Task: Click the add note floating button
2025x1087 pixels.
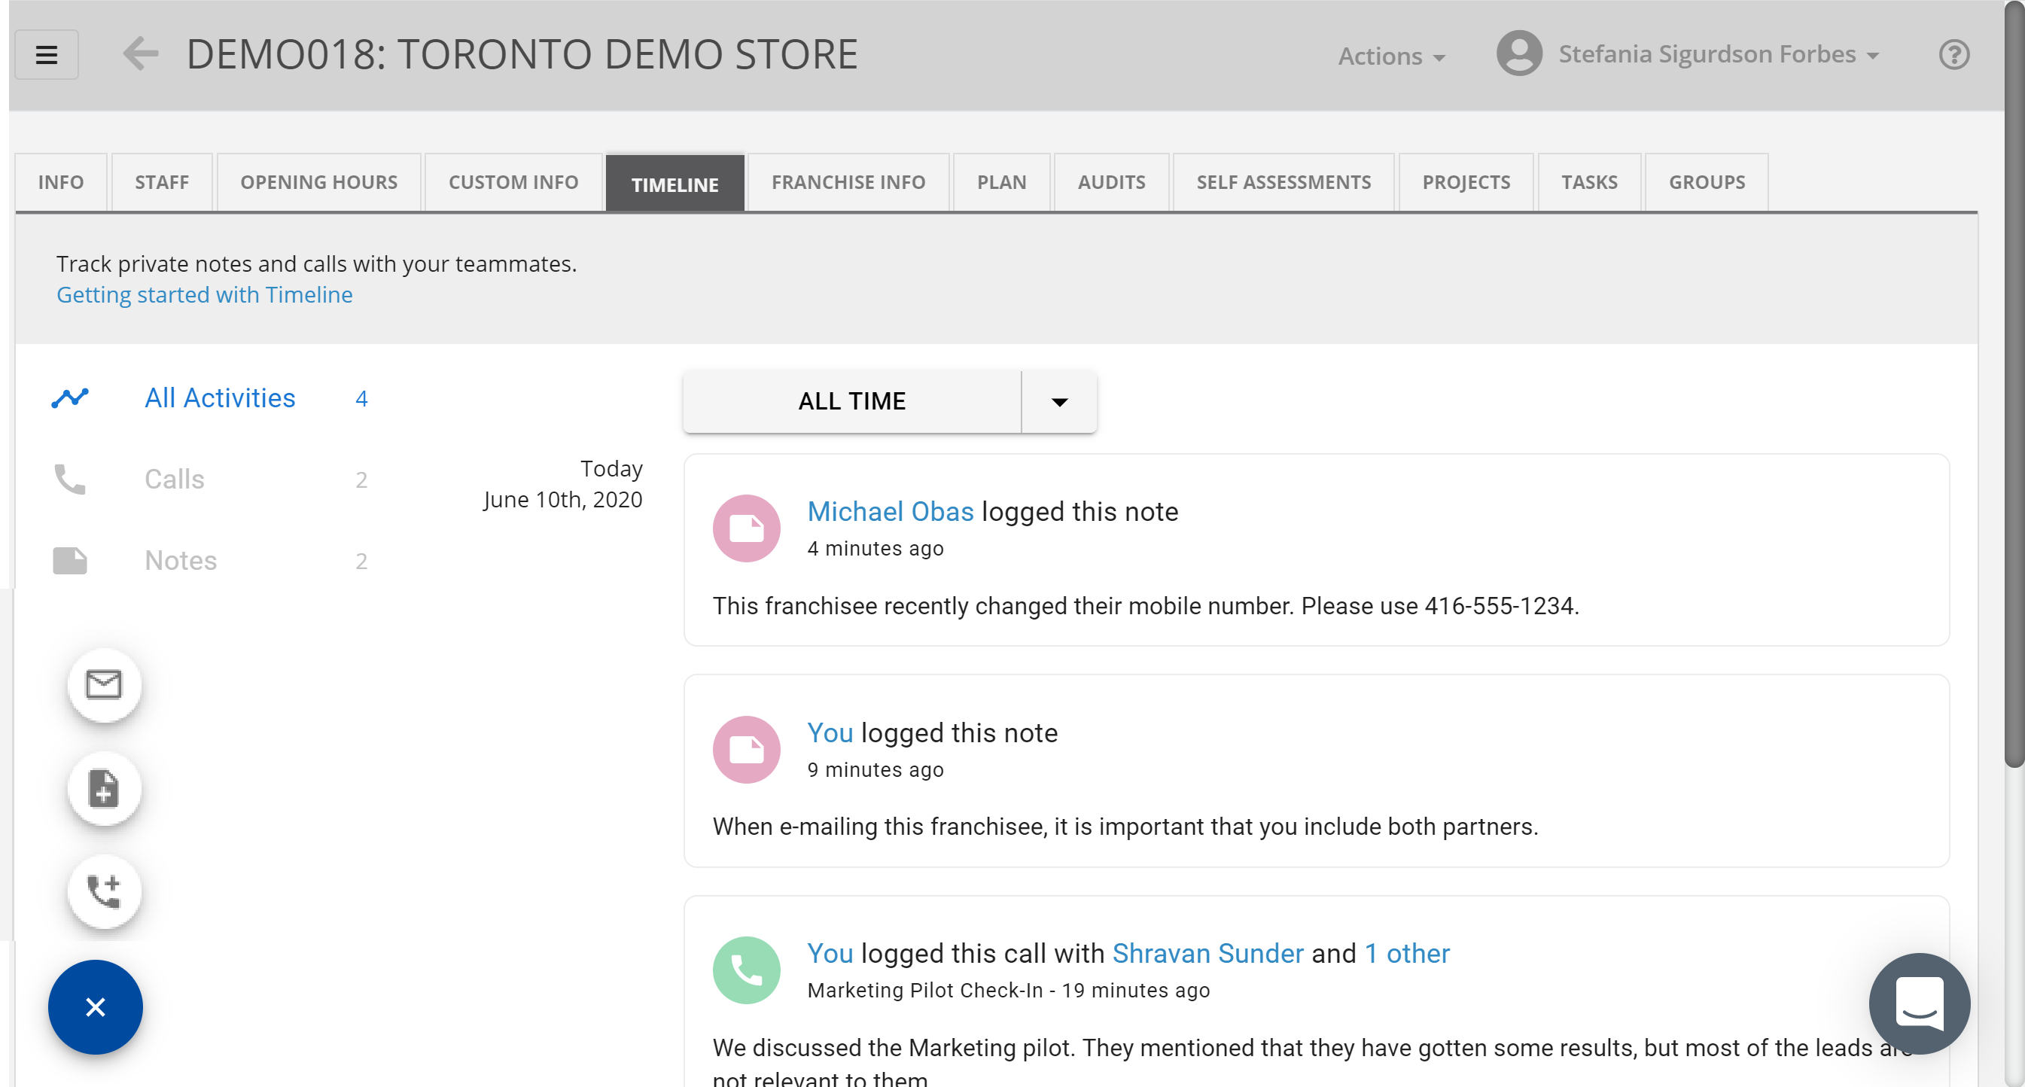Action: (104, 788)
